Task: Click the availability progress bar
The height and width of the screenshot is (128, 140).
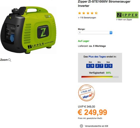Action: 100,77
